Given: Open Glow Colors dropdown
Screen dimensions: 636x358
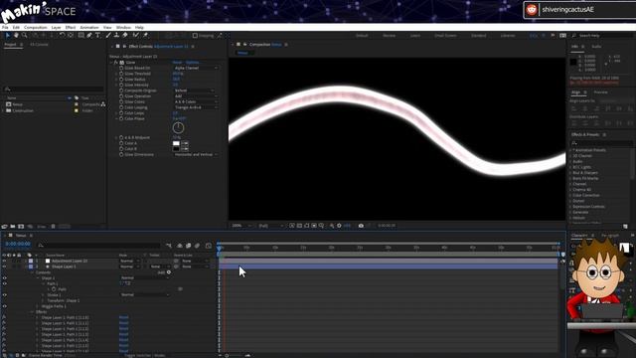Looking at the screenshot, I should tap(196, 101).
